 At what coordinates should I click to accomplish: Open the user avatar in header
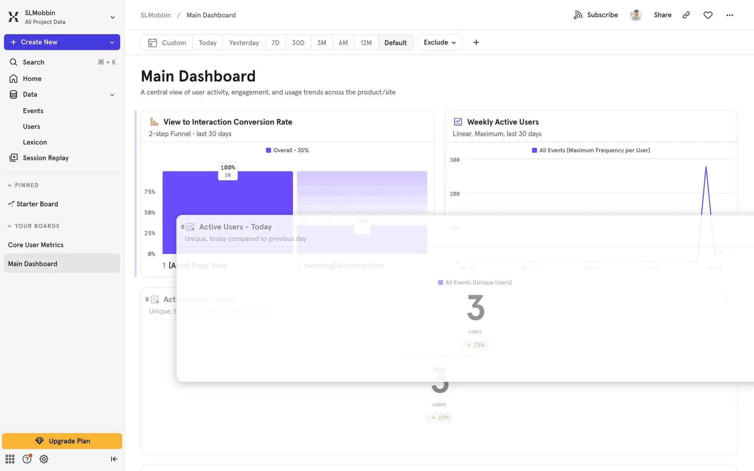pos(635,15)
